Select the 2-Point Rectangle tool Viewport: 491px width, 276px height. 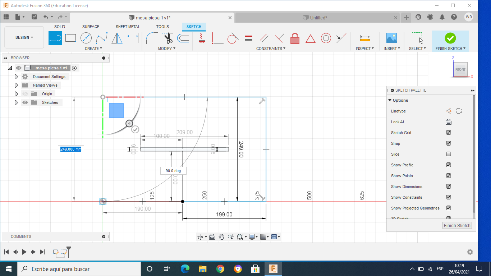[70, 38]
